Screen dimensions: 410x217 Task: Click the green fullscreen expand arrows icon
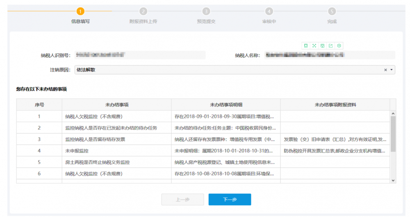314,46
